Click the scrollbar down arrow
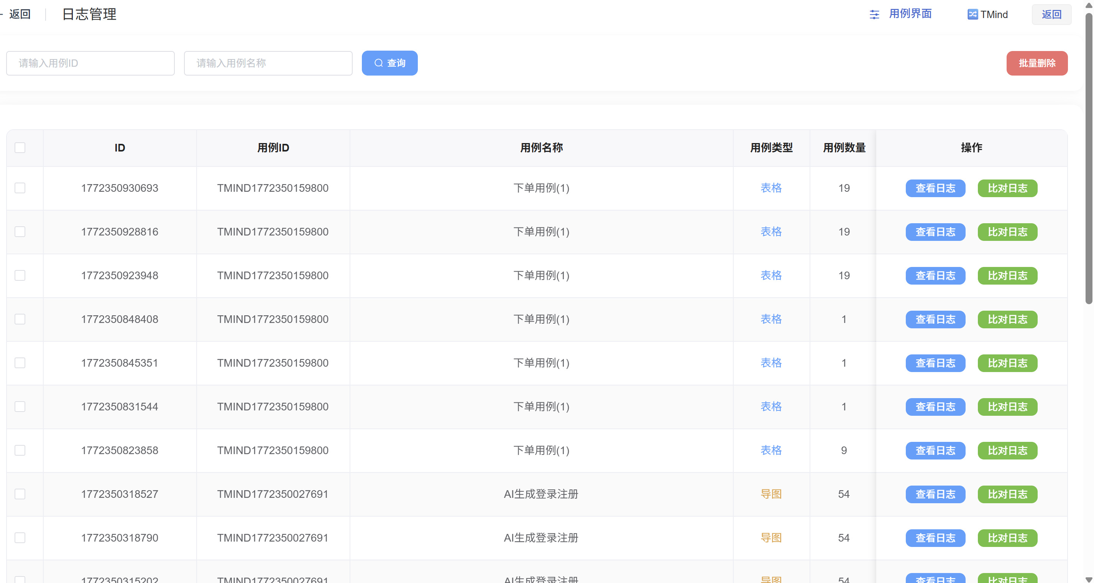 click(1089, 579)
